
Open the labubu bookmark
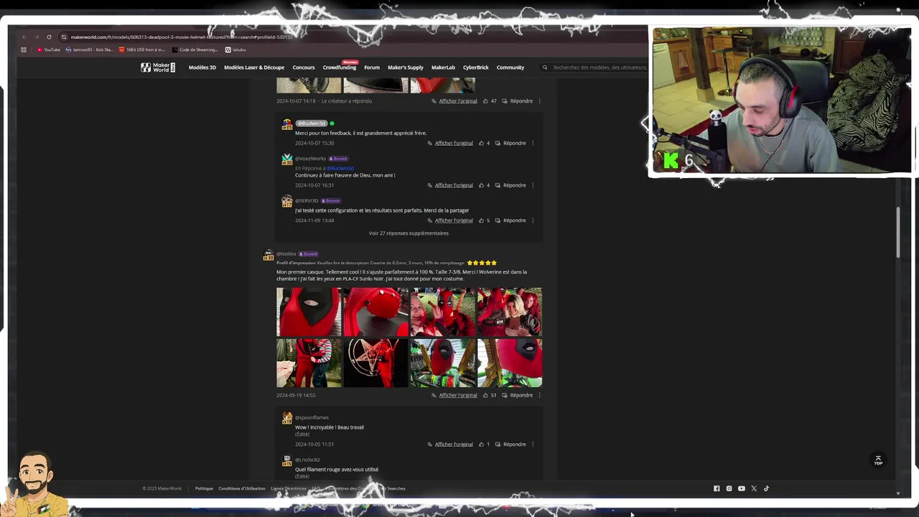coord(235,50)
